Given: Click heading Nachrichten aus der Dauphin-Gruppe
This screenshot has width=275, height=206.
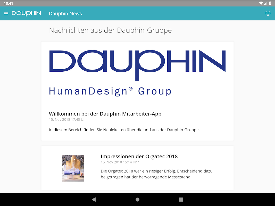Looking at the screenshot, I should point(110,30).
